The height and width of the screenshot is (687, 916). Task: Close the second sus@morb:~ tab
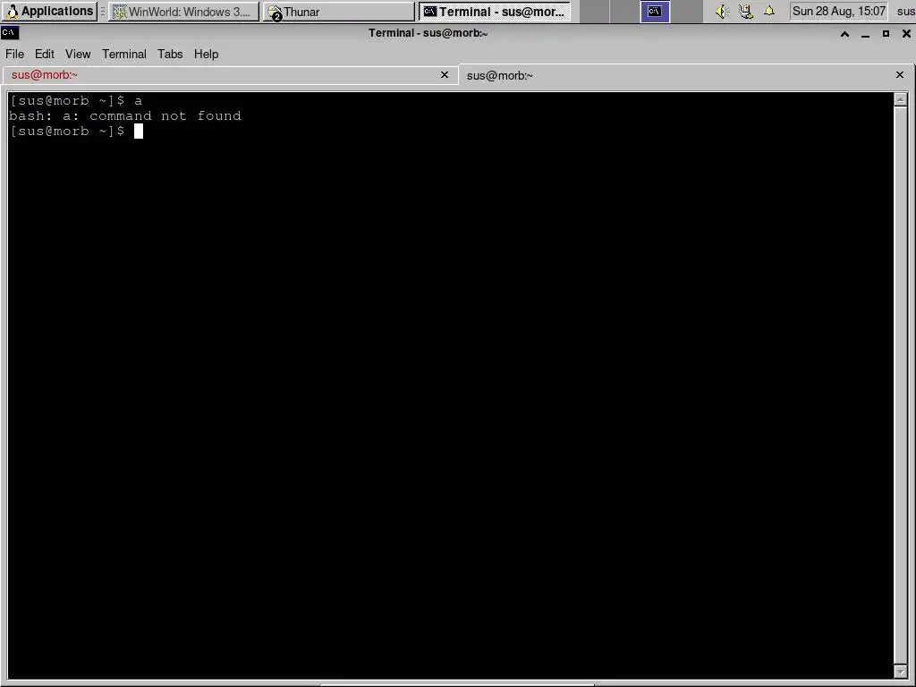(x=900, y=75)
